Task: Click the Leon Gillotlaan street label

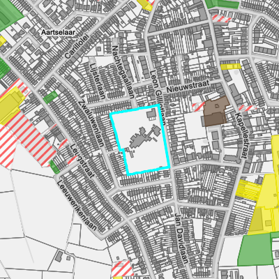Action: click(x=158, y=98)
